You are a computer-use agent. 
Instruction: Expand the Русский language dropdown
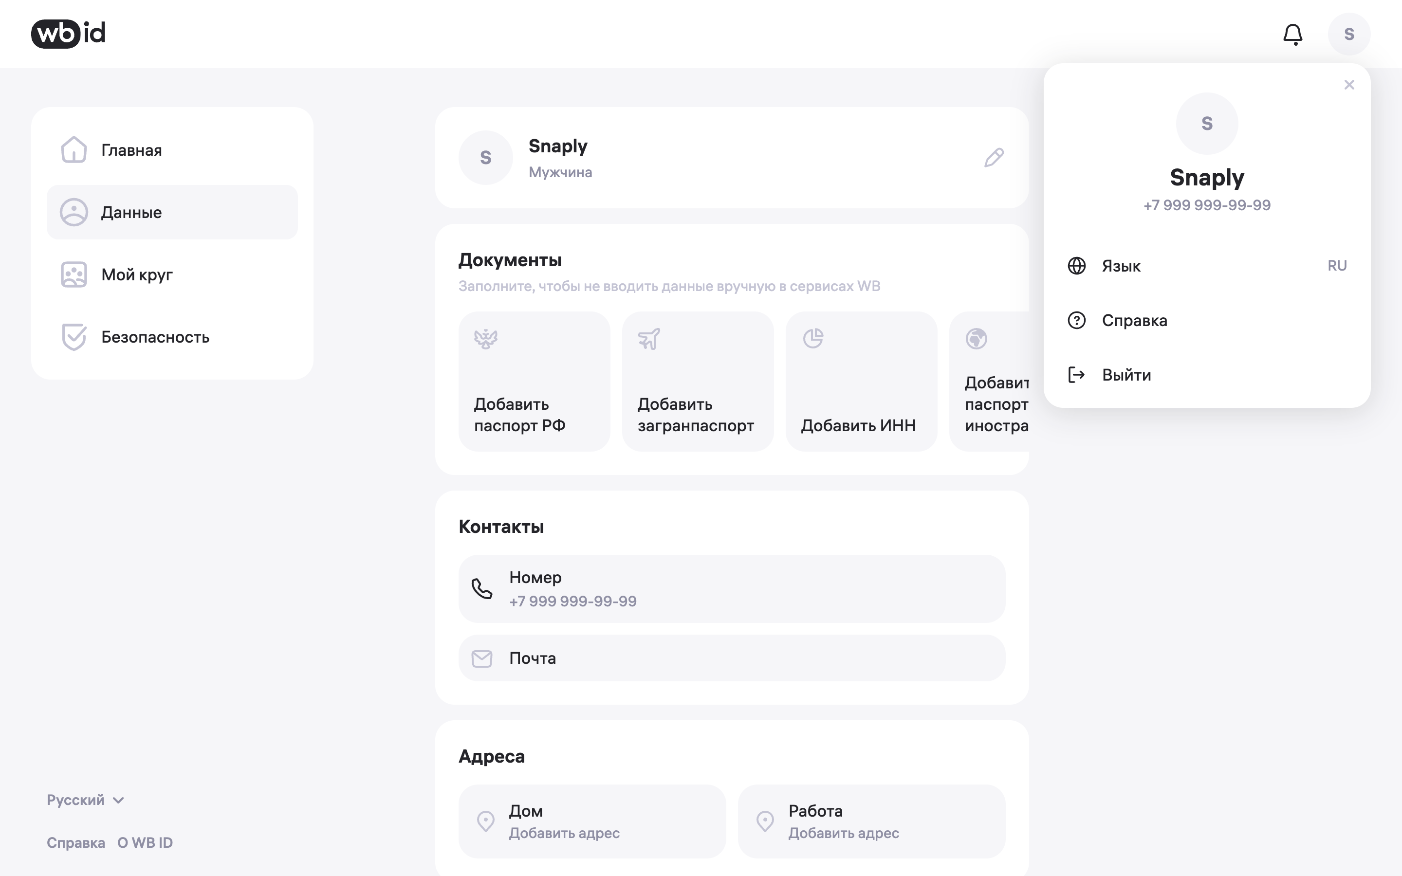coord(85,800)
